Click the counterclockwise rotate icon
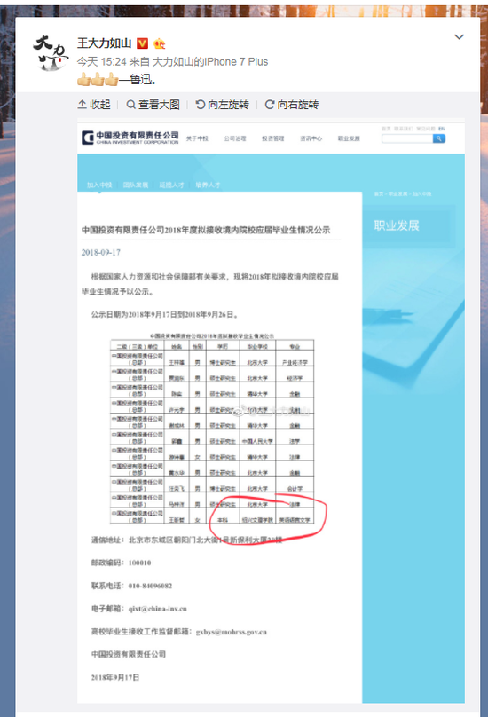The image size is (488, 717). (x=201, y=105)
